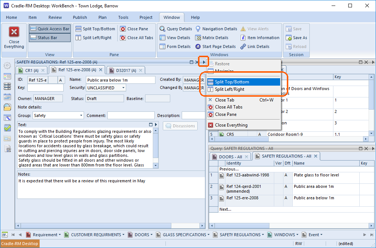The width and height of the screenshot is (376, 248).
Task: Toggle the Quick Access Bar
Action: pos(50,29)
